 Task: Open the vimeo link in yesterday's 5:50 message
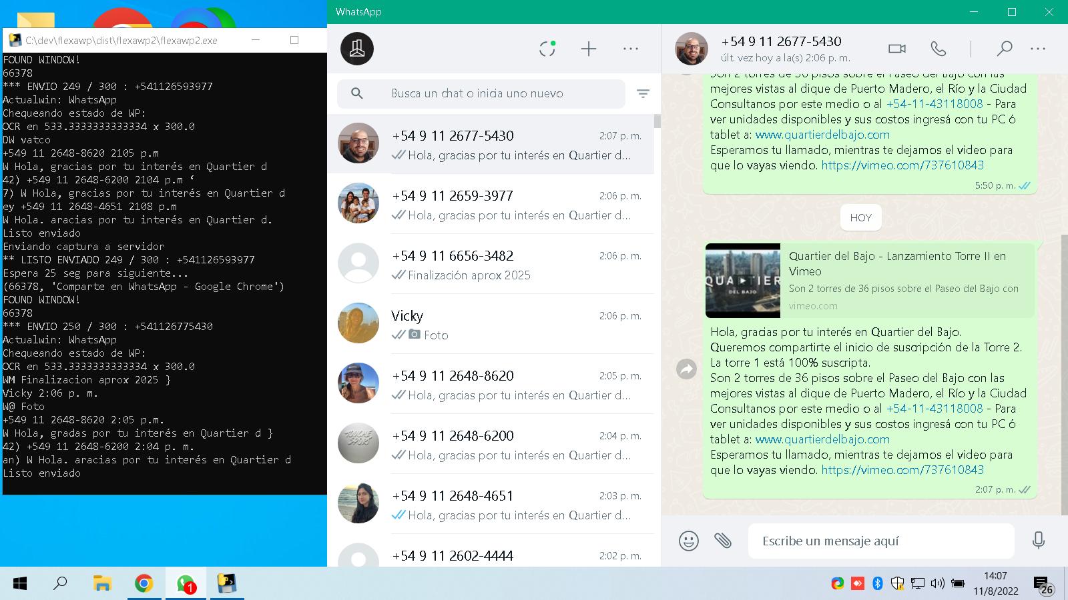(x=902, y=165)
